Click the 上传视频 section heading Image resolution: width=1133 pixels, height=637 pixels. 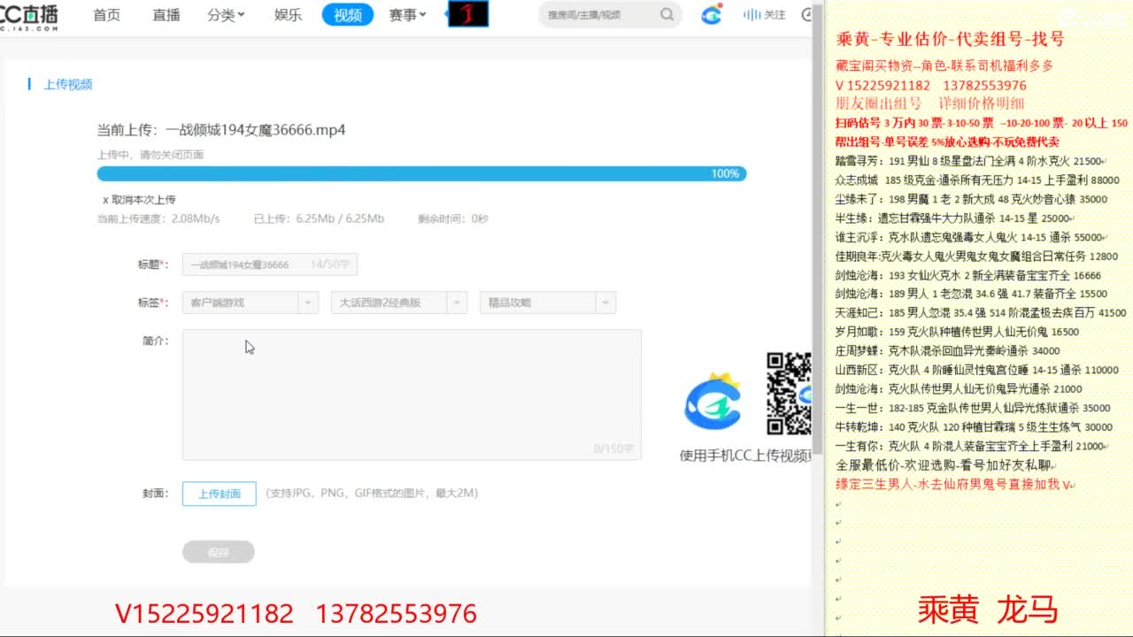68,85
